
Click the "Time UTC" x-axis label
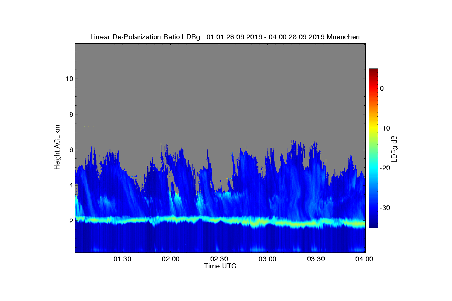220,266
